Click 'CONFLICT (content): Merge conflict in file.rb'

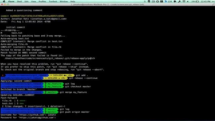tap(31, 47)
